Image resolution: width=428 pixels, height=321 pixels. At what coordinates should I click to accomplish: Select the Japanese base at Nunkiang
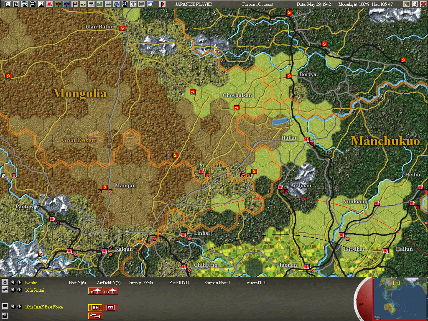pos(377,203)
